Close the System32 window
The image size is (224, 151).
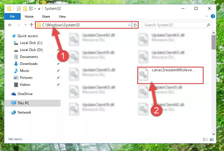[x=209, y=8]
